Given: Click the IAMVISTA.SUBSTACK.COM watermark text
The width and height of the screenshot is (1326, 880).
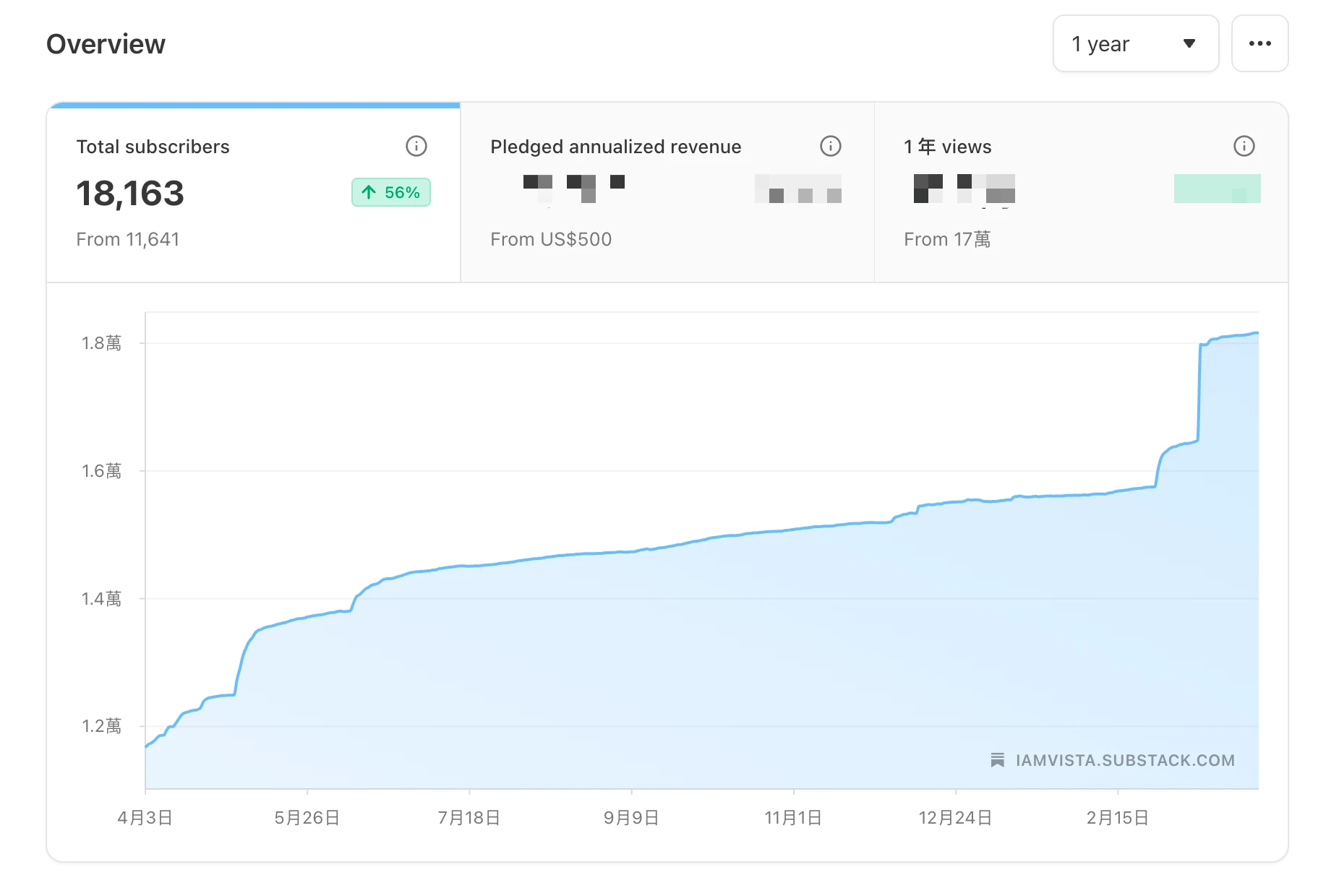Looking at the screenshot, I should tap(1125, 760).
